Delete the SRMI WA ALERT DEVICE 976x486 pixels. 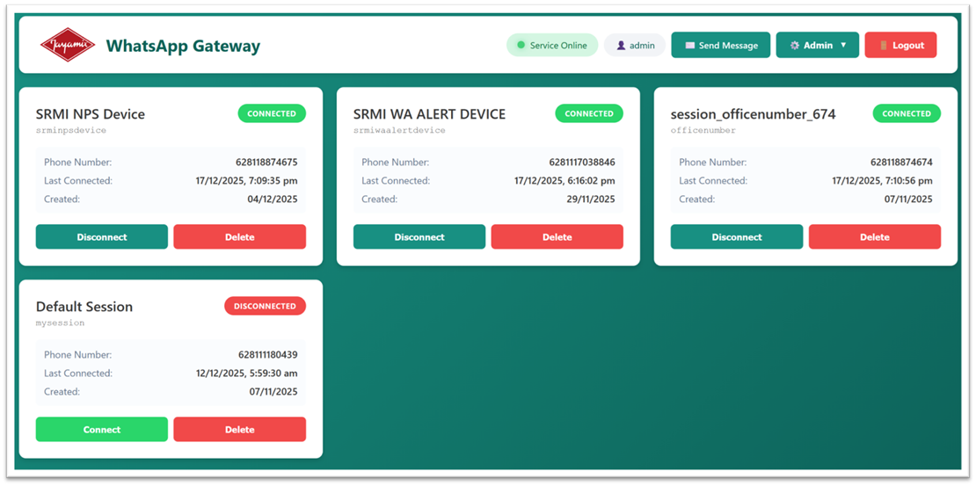pyautogui.click(x=557, y=237)
